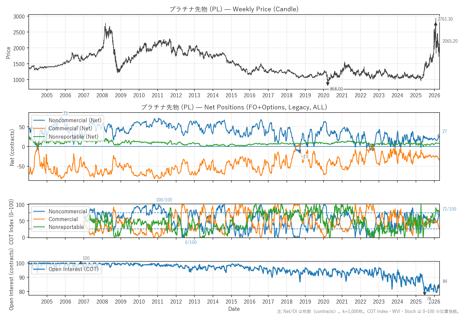Click the 72/100 COT Index annotation
The image size is (464, 317).
click(x=449, y=209)
